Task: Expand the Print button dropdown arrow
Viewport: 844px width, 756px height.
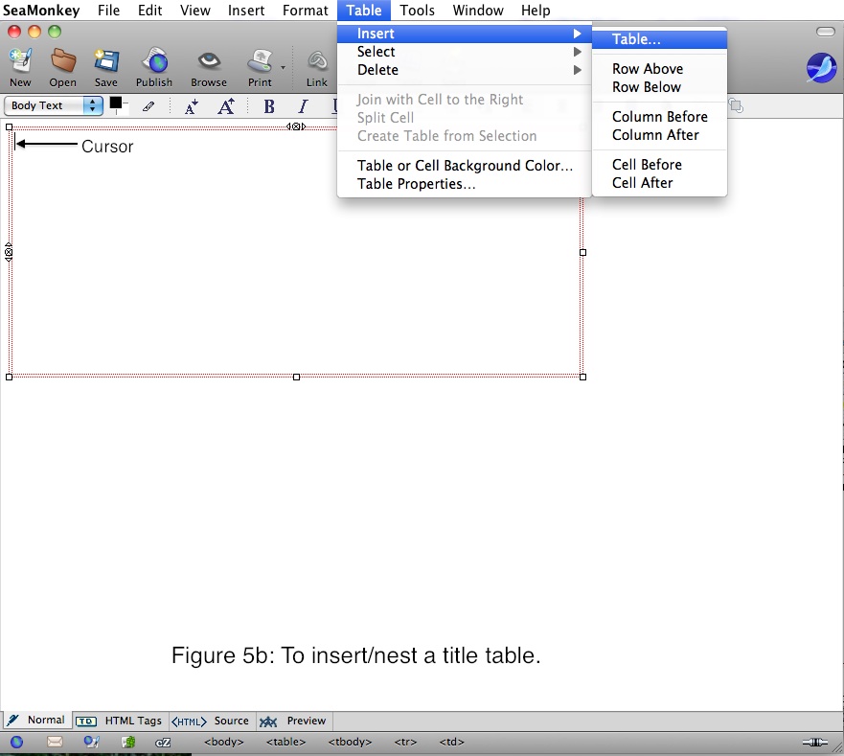Action: tap(283, 67)
